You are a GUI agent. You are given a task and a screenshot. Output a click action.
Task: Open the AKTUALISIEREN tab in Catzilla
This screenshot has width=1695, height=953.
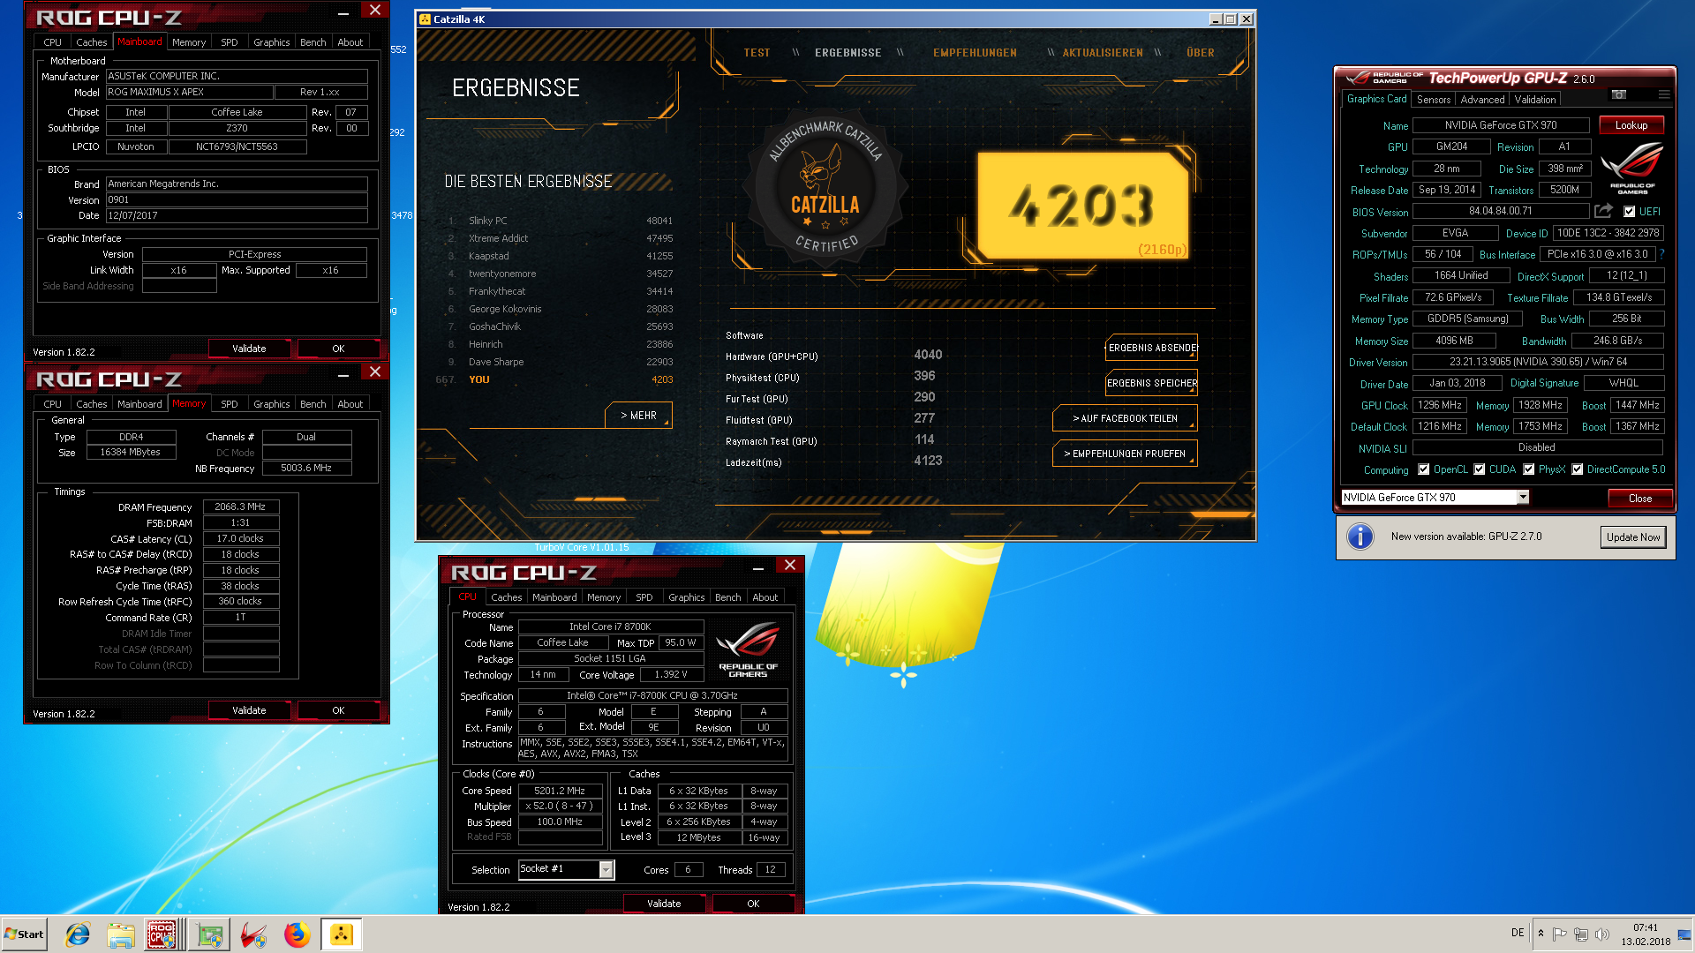click(x=1103, y=53)
